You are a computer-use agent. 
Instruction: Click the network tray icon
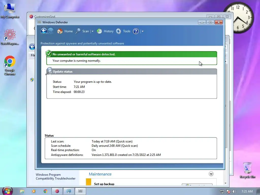click(222, 191)
